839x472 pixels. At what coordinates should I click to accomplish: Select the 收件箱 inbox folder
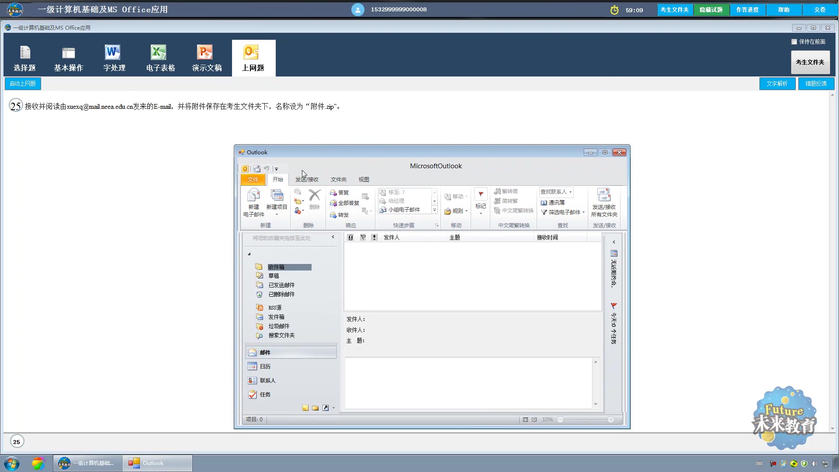(x=276, y=267)
